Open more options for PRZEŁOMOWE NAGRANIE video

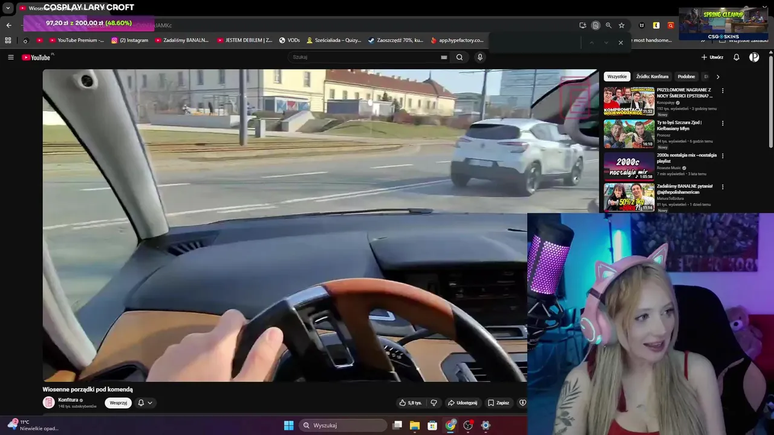pos(723,91)
